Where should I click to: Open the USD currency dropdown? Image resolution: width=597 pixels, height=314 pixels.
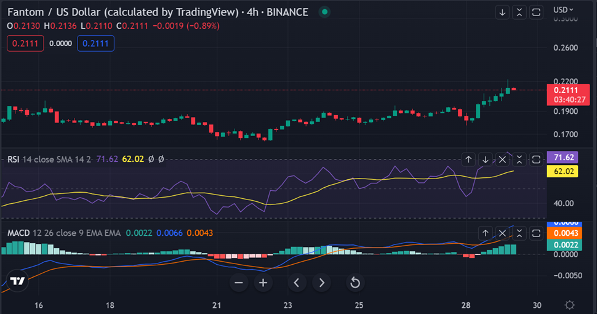click(563, 9)
